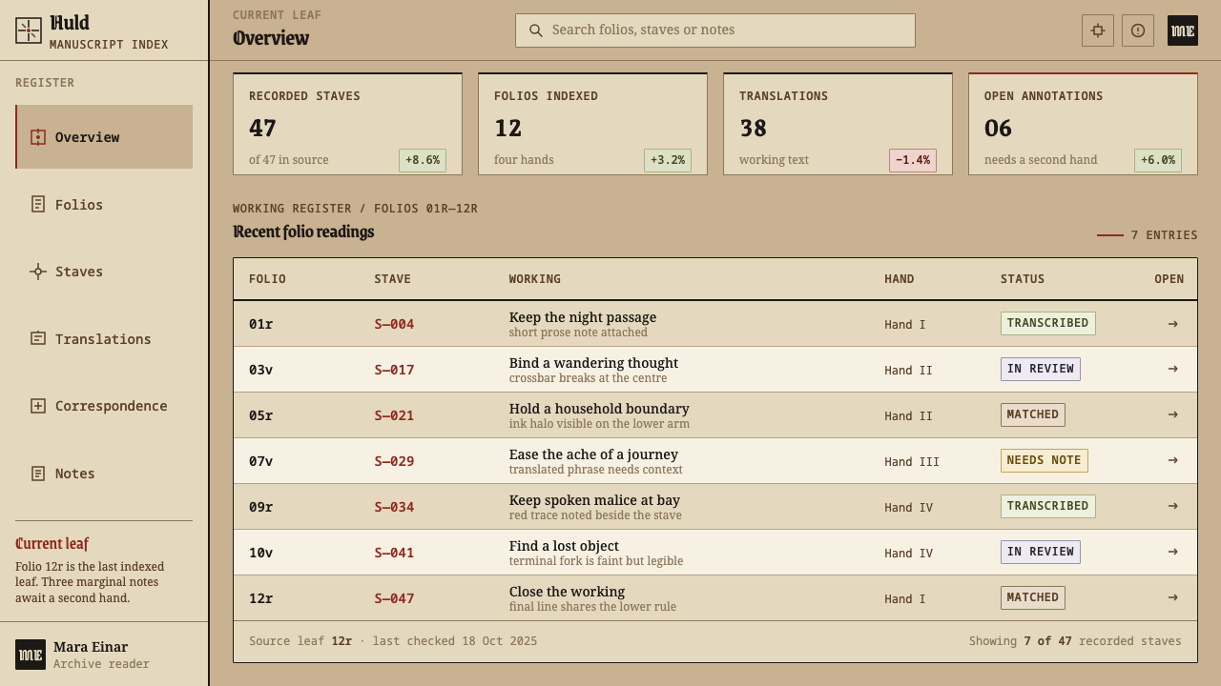Screen dimensions: 1221x686
Task: Go to the Folios section
Action: pyautogui.click(x=104, y=204)
